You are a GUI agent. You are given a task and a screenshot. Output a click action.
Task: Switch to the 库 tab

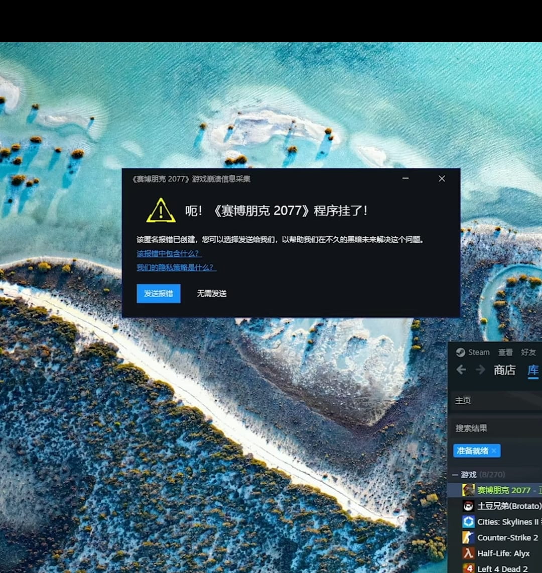[533, 370]
